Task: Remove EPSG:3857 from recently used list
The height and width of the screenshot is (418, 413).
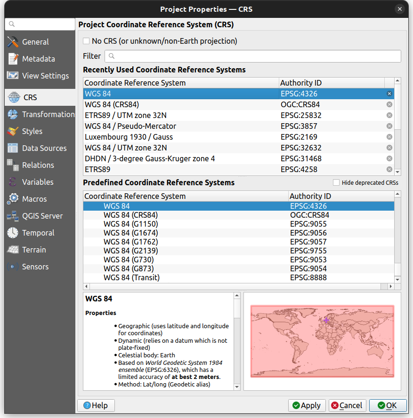Action: pos(389,126)
